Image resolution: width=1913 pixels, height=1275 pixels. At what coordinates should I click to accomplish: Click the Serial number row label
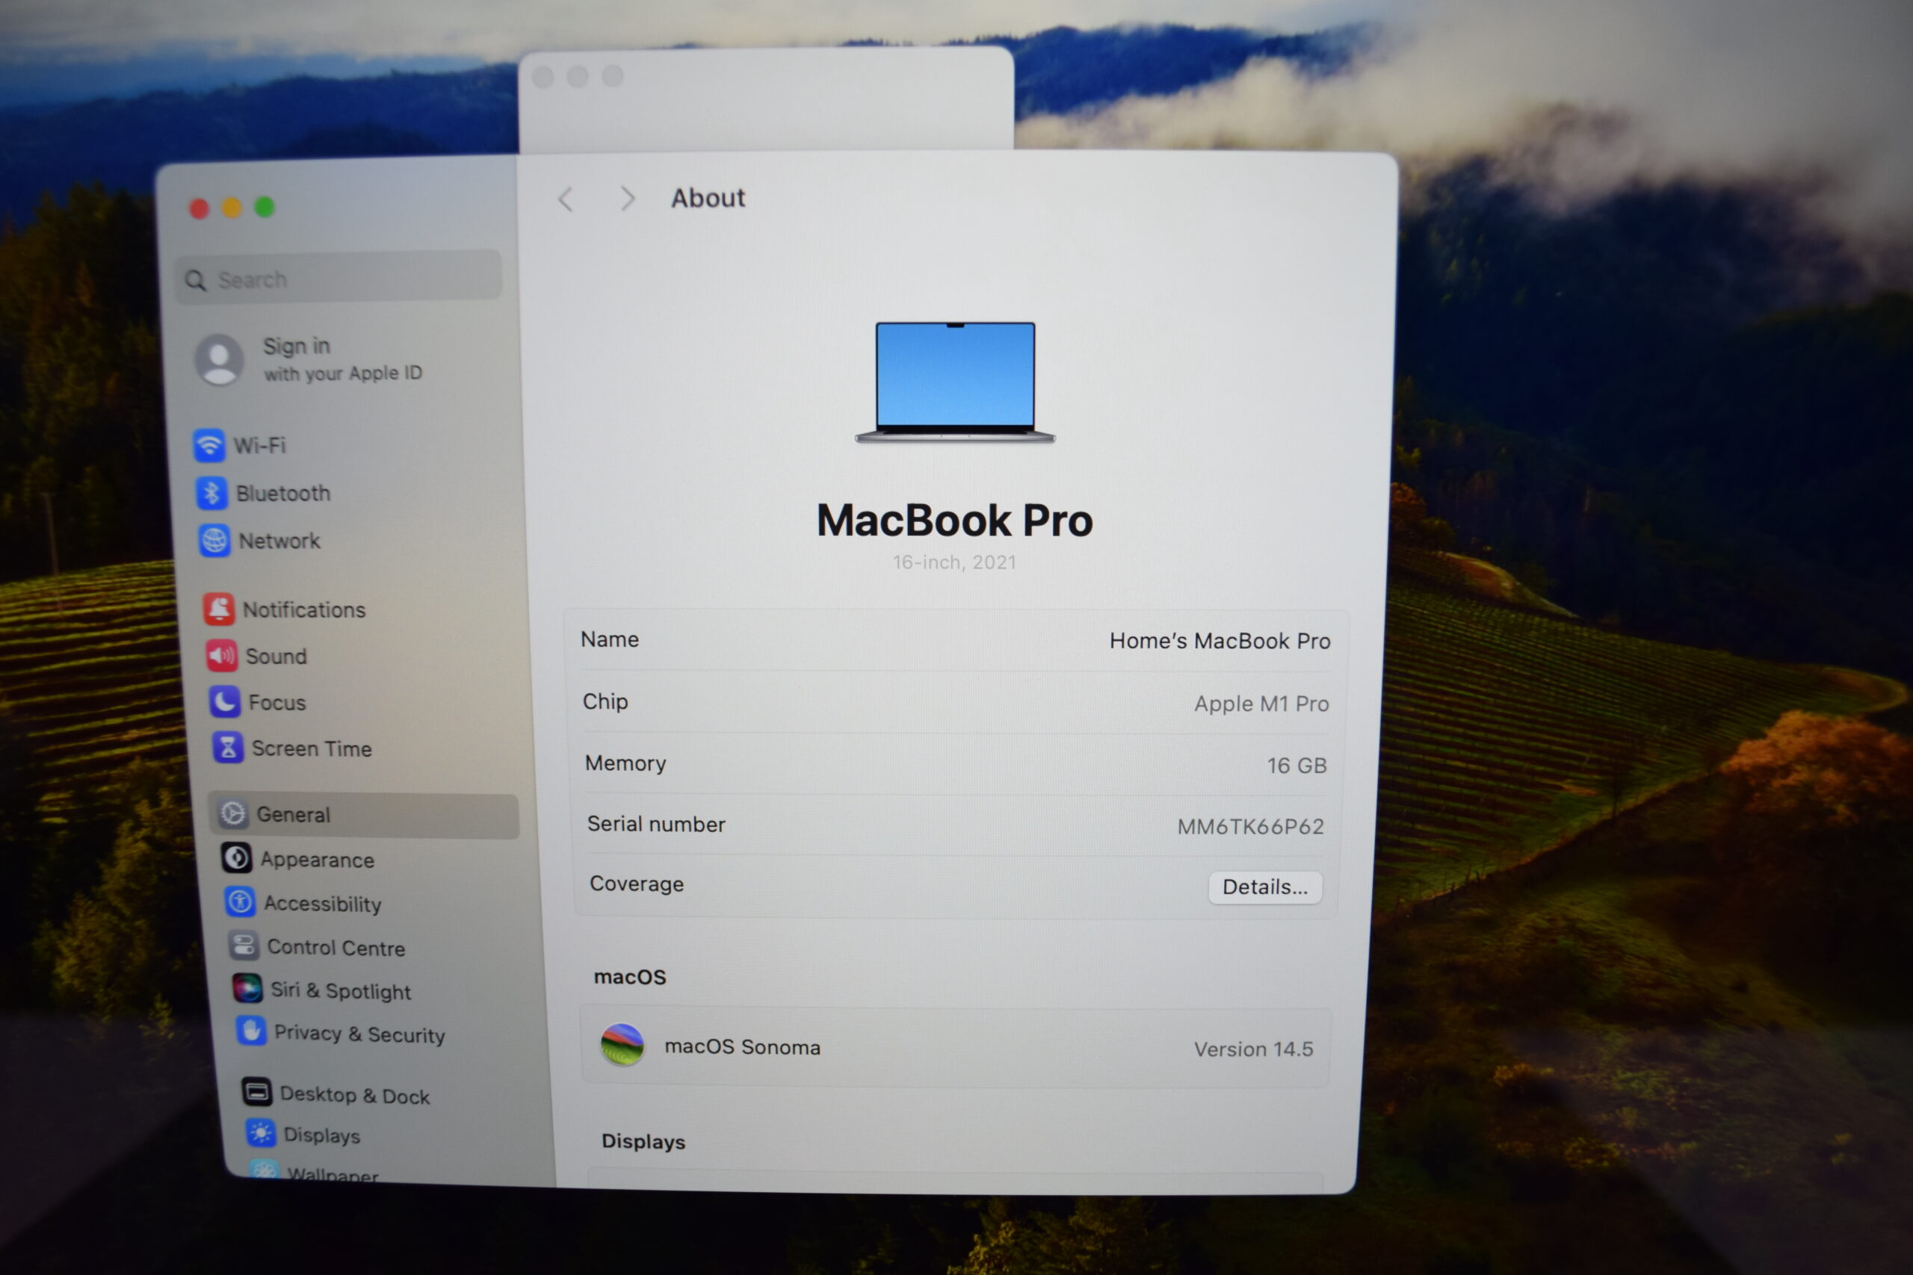pos(655,824)
